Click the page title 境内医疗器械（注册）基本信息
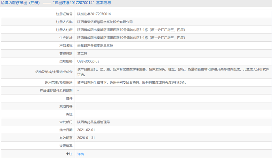This screenshot has width=272, height=158. tap(58, 3)
